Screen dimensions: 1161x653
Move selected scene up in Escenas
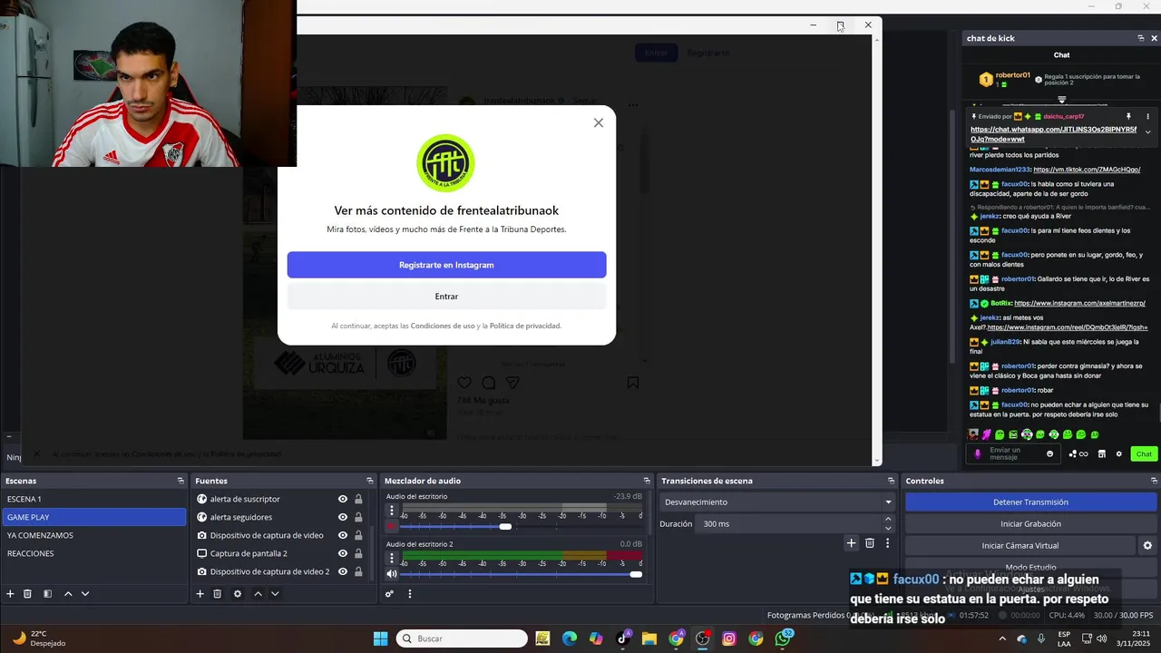click(x=68, y=594)
